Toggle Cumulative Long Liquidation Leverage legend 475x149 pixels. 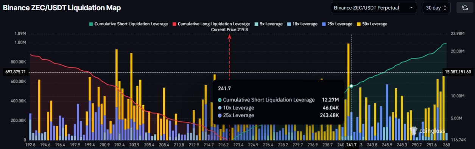(x=211, y=24)
